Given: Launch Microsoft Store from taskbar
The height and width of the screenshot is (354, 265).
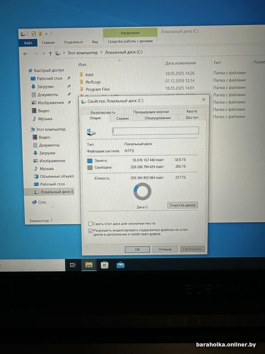Looking at the screenshot, I should pos(105,265).
